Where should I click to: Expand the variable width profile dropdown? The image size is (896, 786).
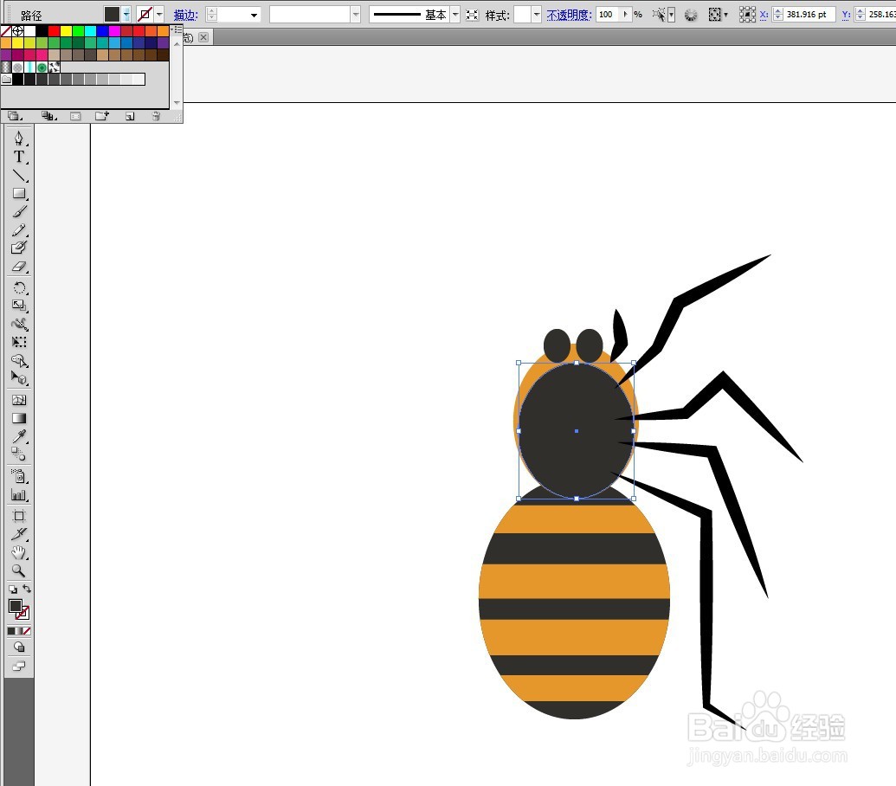pyautogui.click(x=356, y=14)
